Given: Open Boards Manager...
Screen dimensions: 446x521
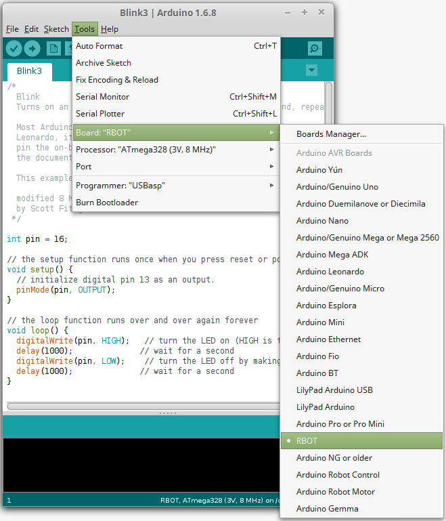Looking at the screenshot, I should (x=361, y=134).
